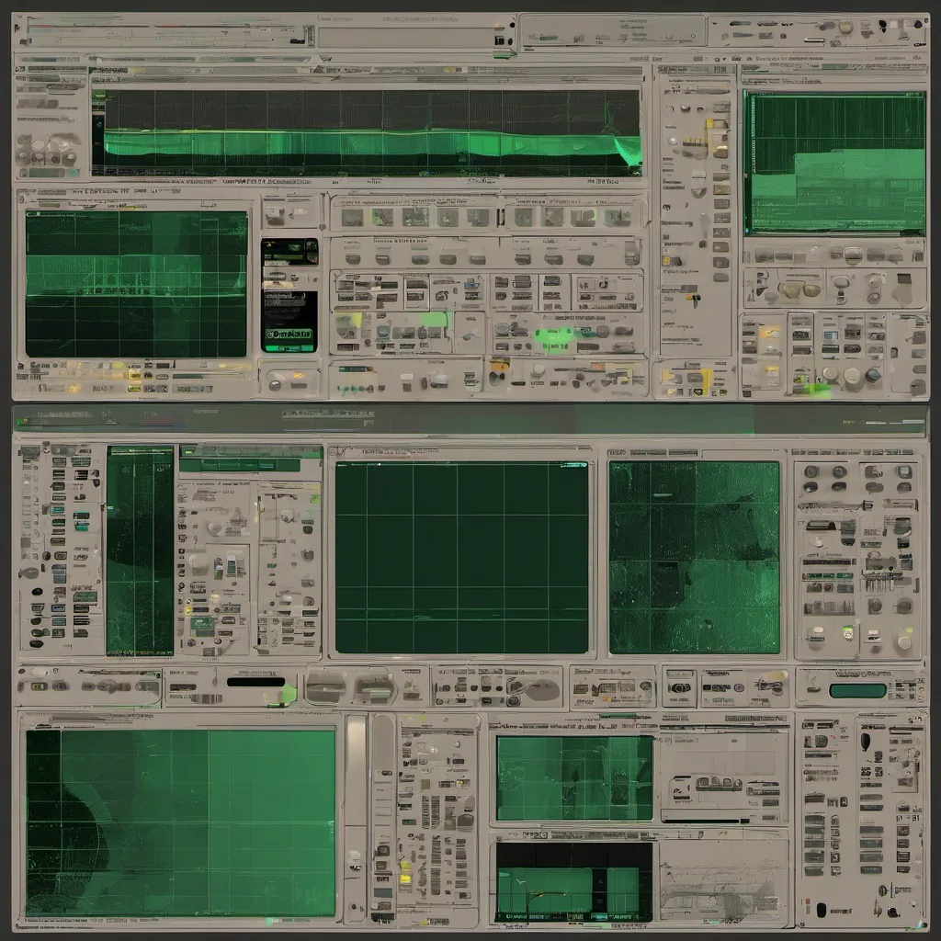Click the large wide green waveform display at top
The width and height of the screenshot is (941, 941).
click(368, 131)
